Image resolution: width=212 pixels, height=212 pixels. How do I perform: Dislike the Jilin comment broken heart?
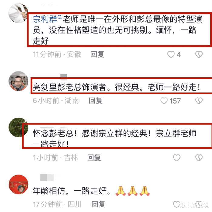(x=199, y=158)
